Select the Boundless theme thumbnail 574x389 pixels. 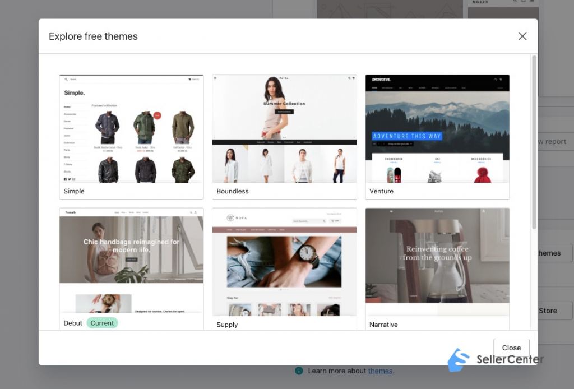click(x=284, y=129)
